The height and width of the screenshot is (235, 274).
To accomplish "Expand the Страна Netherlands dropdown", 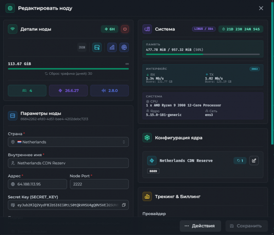I will point(68,142).
